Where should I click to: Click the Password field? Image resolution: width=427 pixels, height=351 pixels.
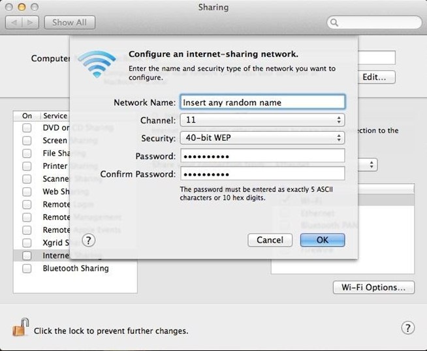[262, 156]
